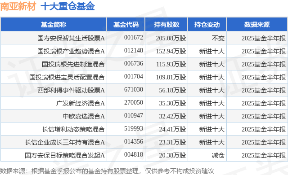Click fund code 001704
The width and height of the screenshot is (288, 175).
click(x=134, y=76)
